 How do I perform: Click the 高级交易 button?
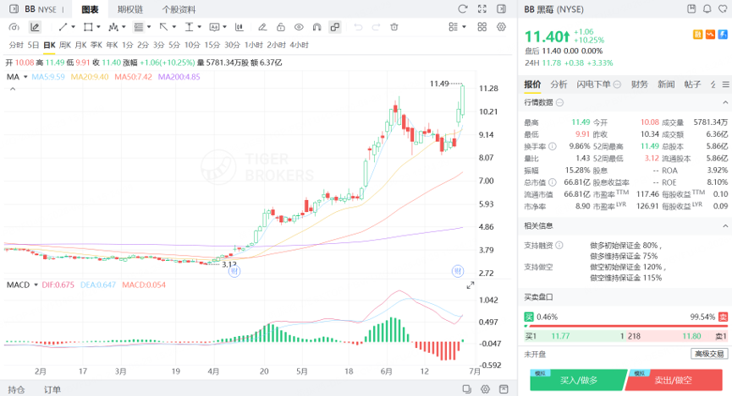709,354
